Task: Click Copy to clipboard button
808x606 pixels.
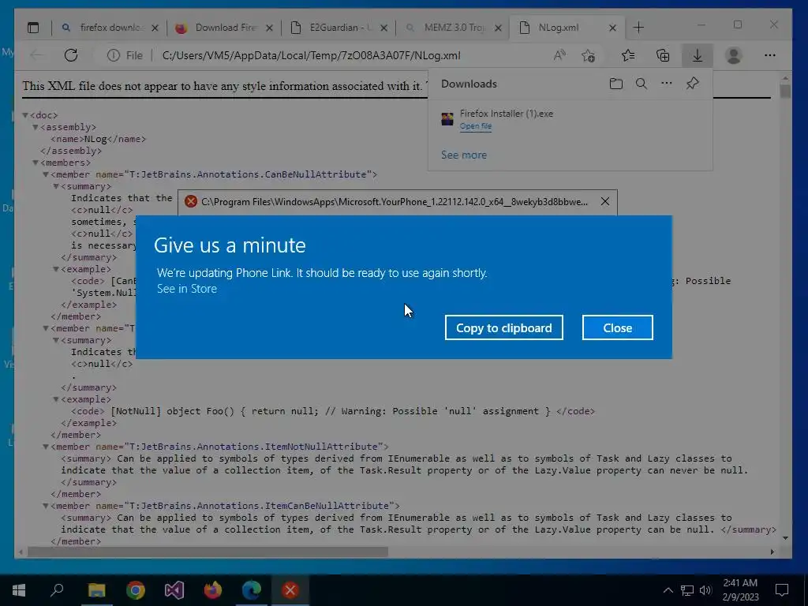Action: [504, 327]
